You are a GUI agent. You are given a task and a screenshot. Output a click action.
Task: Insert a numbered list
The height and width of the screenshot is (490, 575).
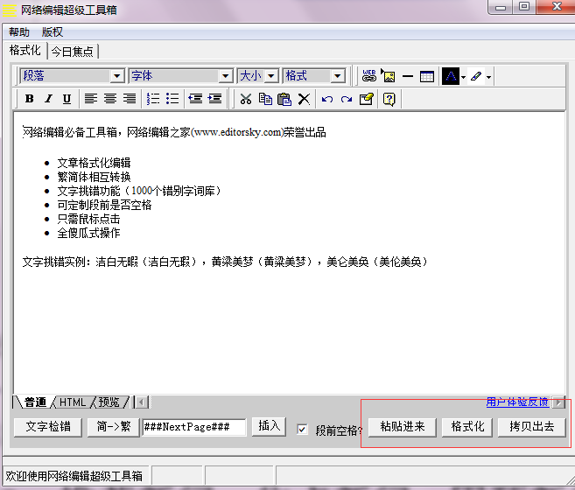[153, 99]
